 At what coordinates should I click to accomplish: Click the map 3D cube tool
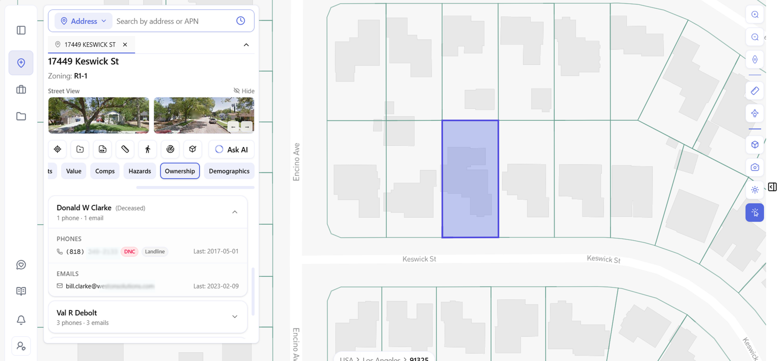754,145
